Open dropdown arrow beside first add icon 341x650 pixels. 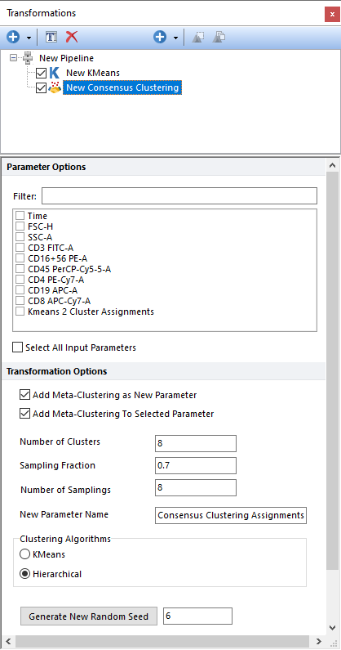(x=29, y=38)
